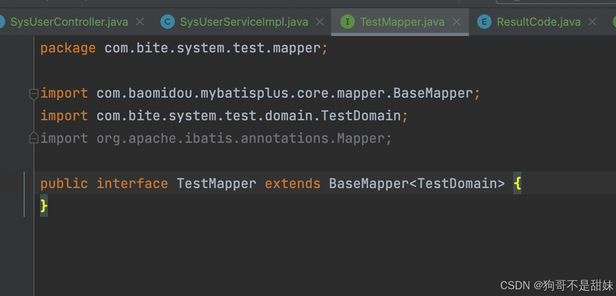This screenshot has height=296, width=616.
Task: Click the unused Mapper import line
Action: point(216,139)
